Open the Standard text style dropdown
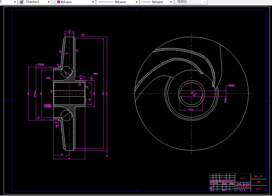272x196 pixels. tap(49, 2)
